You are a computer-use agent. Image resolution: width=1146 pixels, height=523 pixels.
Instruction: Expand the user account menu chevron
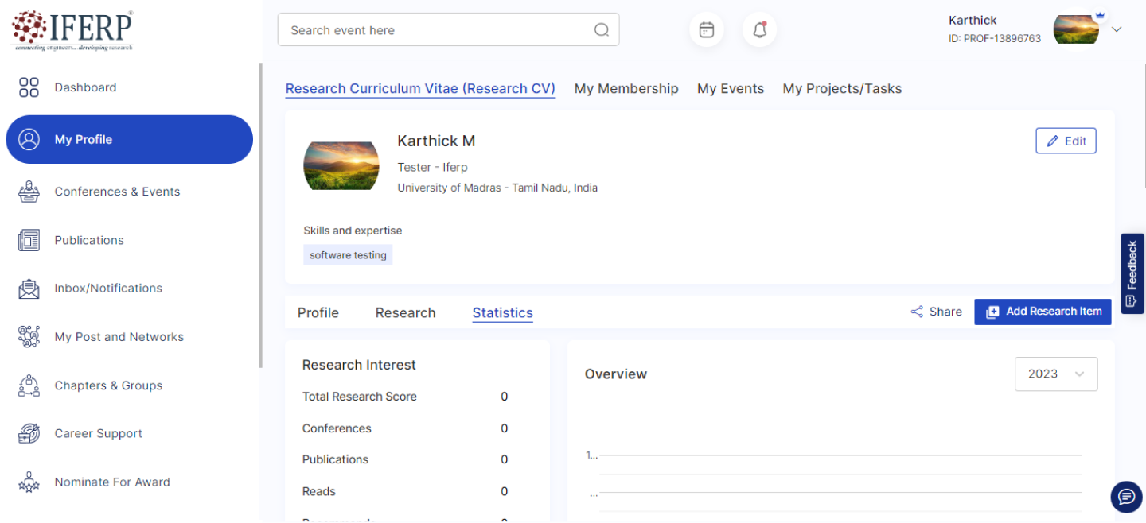click(x=1117, y=29)
